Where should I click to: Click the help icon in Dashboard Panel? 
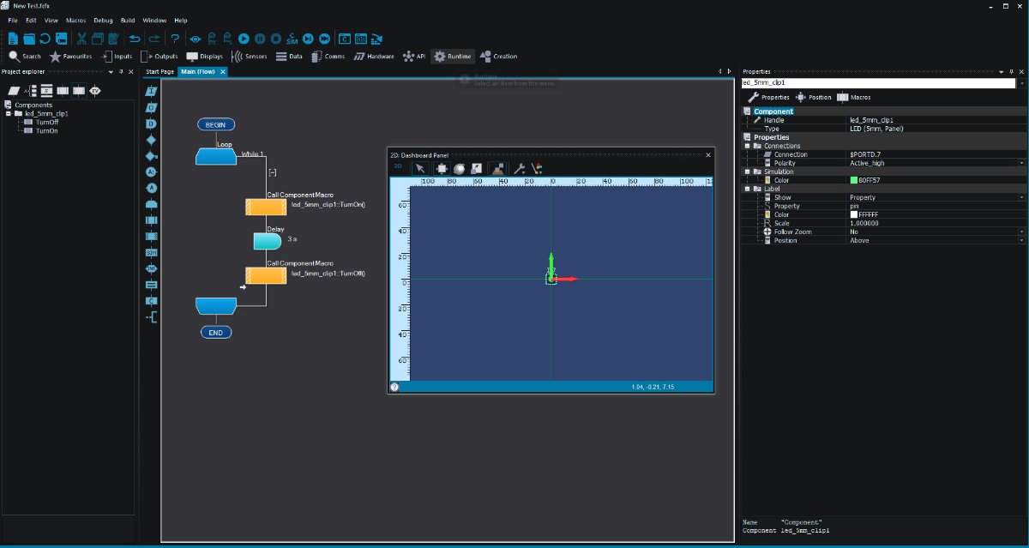394,387
